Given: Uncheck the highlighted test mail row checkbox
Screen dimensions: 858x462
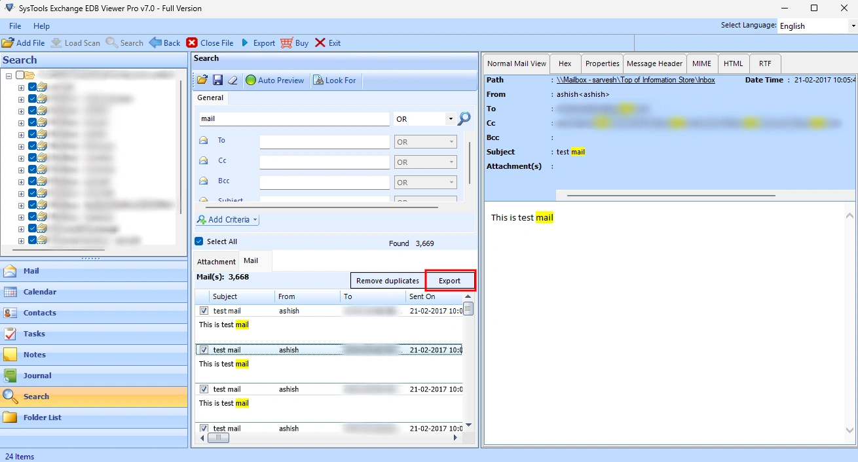Looking at the screenshot, I should (204, 350).
